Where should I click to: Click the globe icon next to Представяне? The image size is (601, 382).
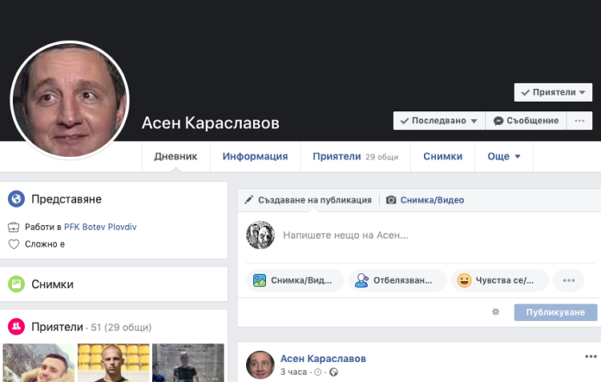(16, 199)
